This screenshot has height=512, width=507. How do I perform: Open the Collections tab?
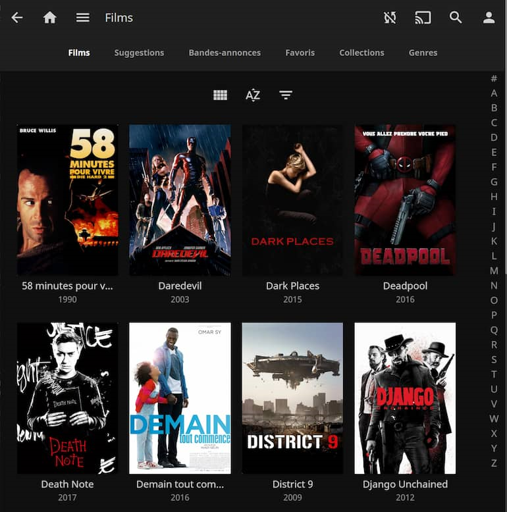pyautogui.click(x=361, y=53)
